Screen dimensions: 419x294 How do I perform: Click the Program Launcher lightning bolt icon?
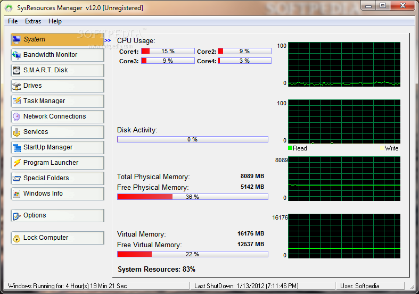(x=17, y=163)
